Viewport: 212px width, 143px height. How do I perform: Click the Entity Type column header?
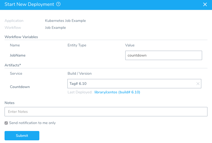pyautogui.click(x=77, y=45)
